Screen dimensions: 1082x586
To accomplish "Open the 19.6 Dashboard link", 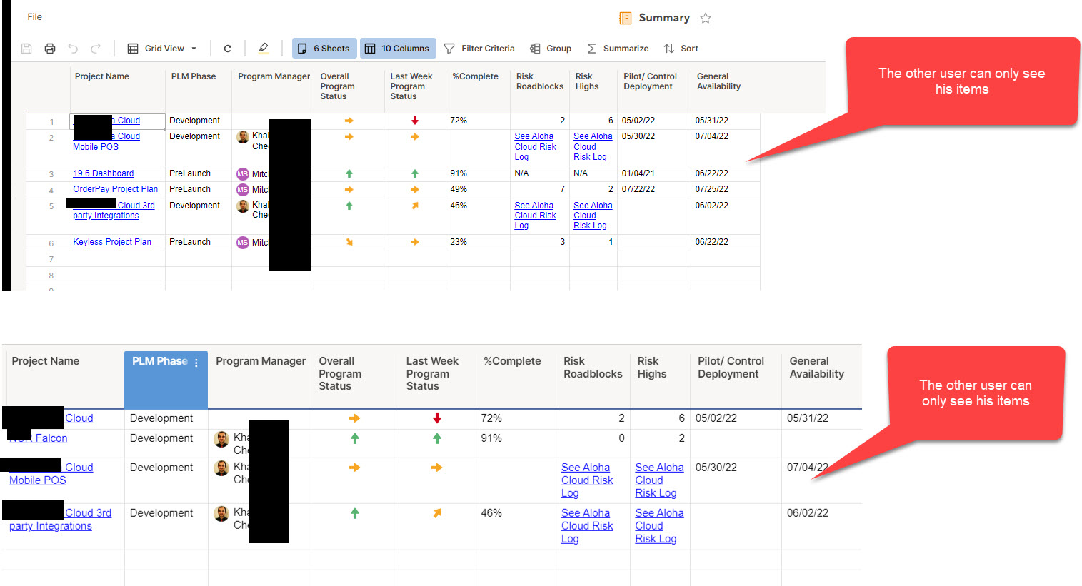I will 103,173.
